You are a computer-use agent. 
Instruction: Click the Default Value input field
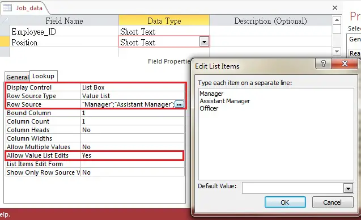(293, 188)
